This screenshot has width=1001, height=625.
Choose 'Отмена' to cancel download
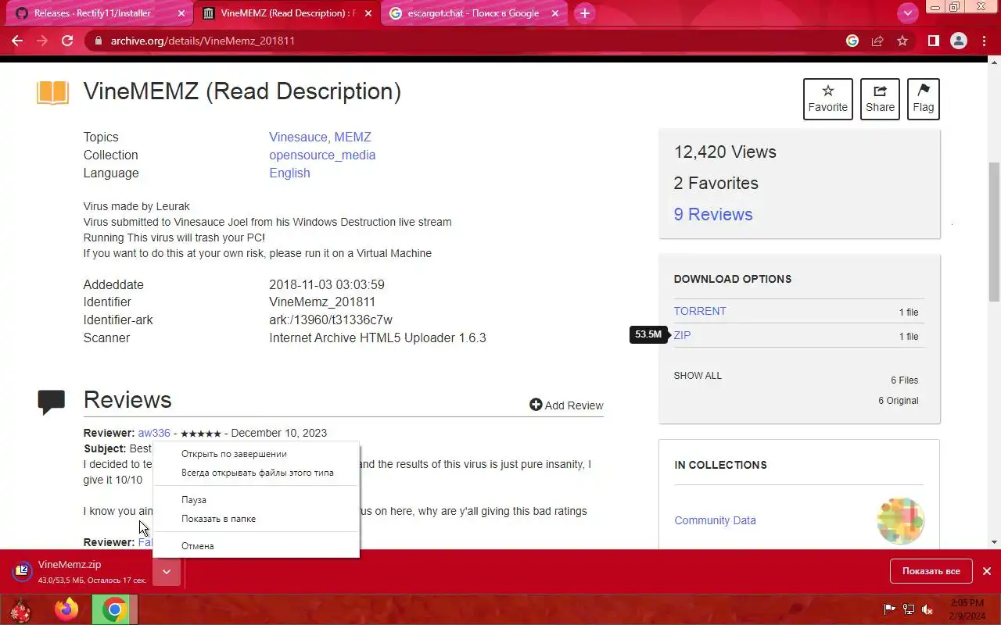pos(256,546)
